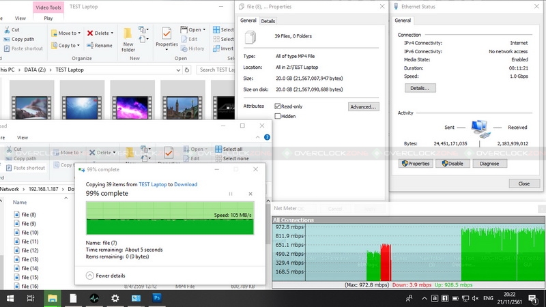Click Details... button in Ethernet Status
This screenshot has height=307, width=546.
click(x=420, y=88)
